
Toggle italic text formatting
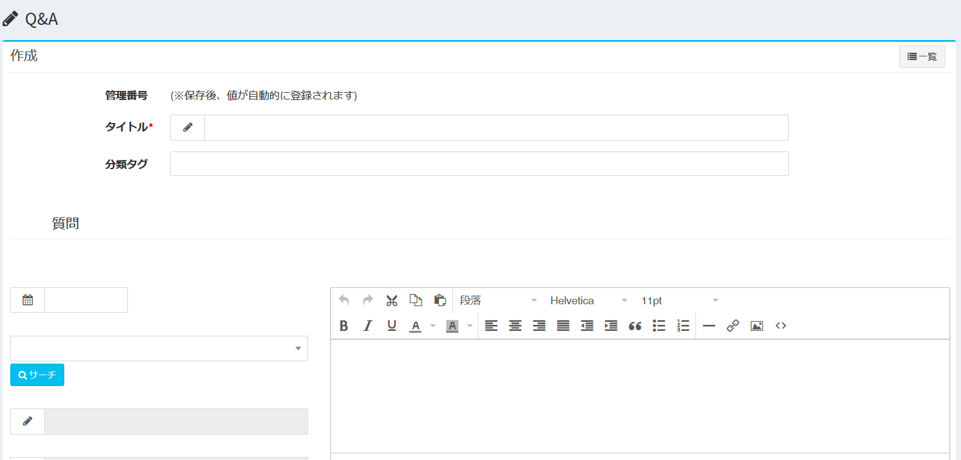pyautogui.click(x=367, y=326)
